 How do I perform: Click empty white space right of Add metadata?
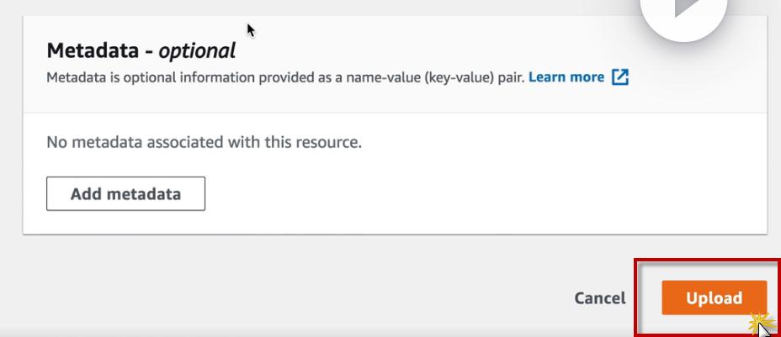(463, 193)
